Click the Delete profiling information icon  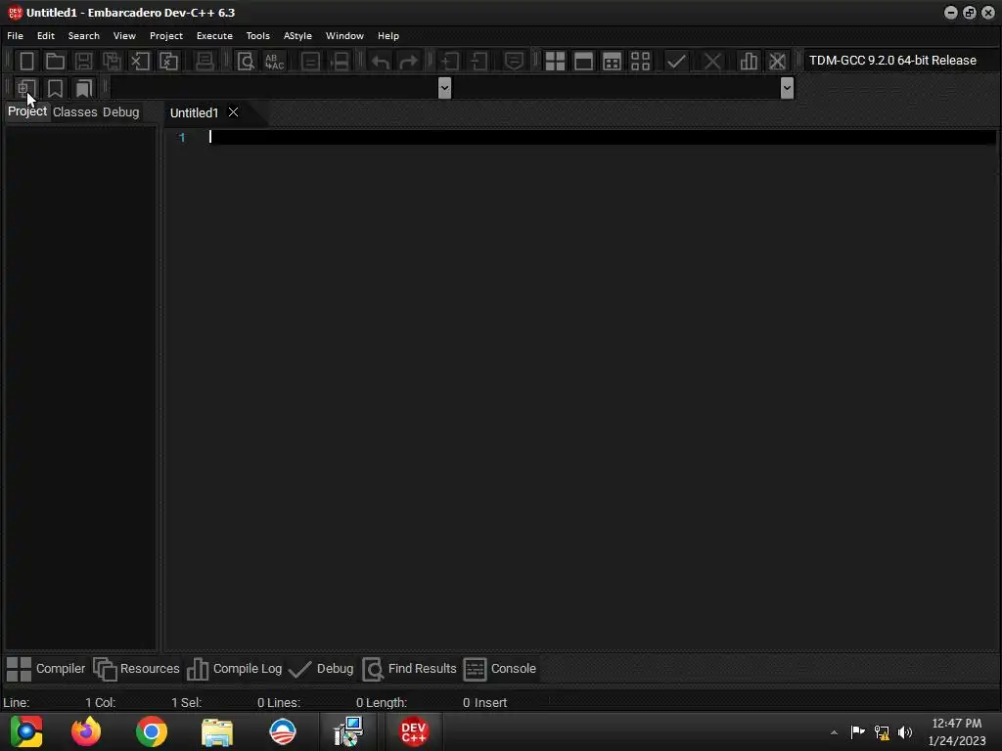coord(777,62)
